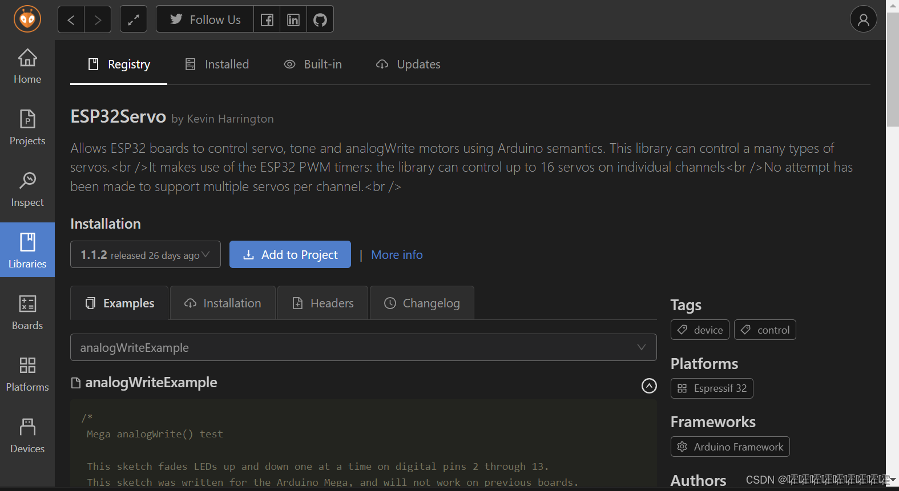
Task: Switch to the Built-in tab
Action: click(x=313, y=64)
